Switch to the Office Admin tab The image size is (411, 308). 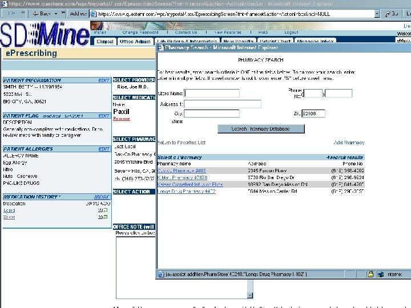click(x=135, y=42)
